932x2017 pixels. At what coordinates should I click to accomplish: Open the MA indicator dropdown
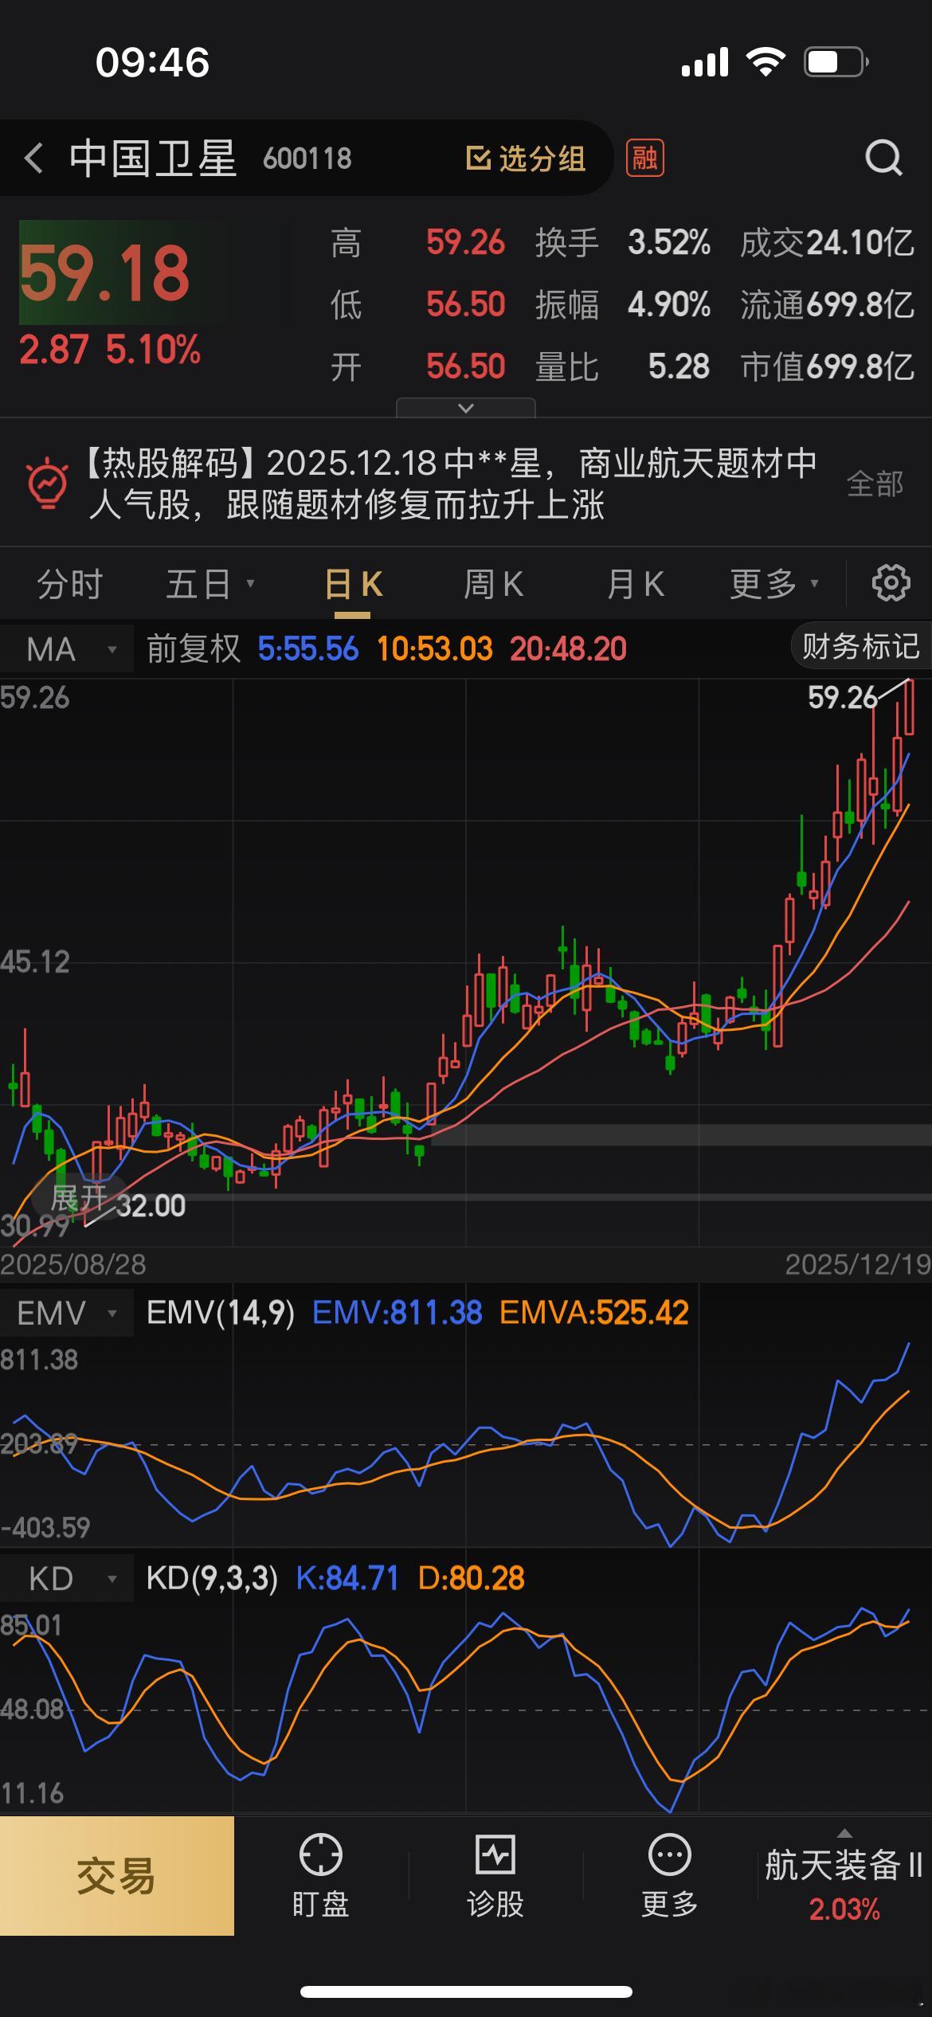[x=67, y=649]
